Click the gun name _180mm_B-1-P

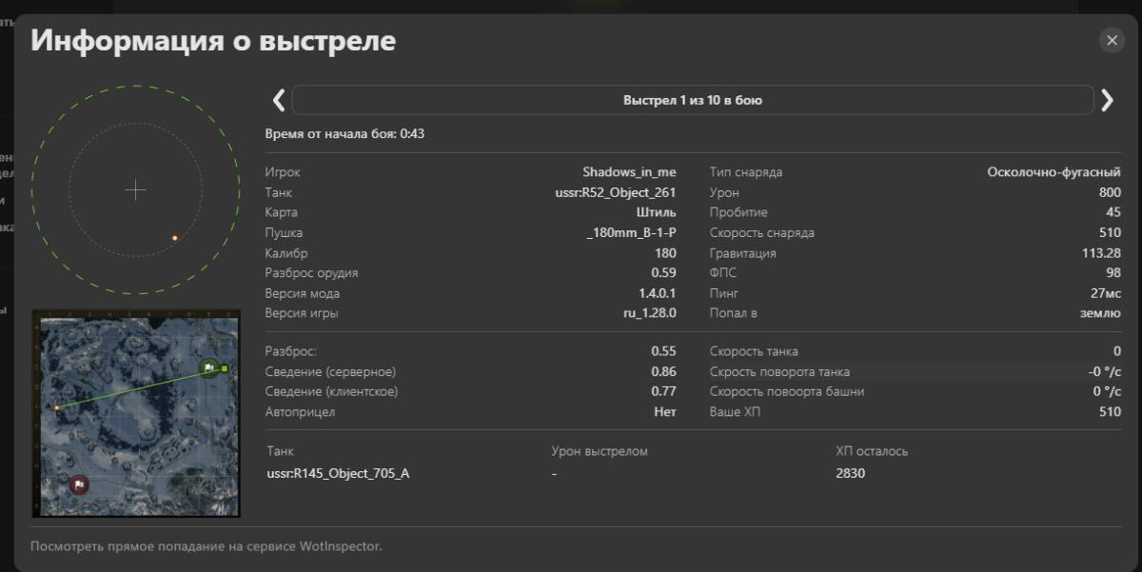point(632,232)
